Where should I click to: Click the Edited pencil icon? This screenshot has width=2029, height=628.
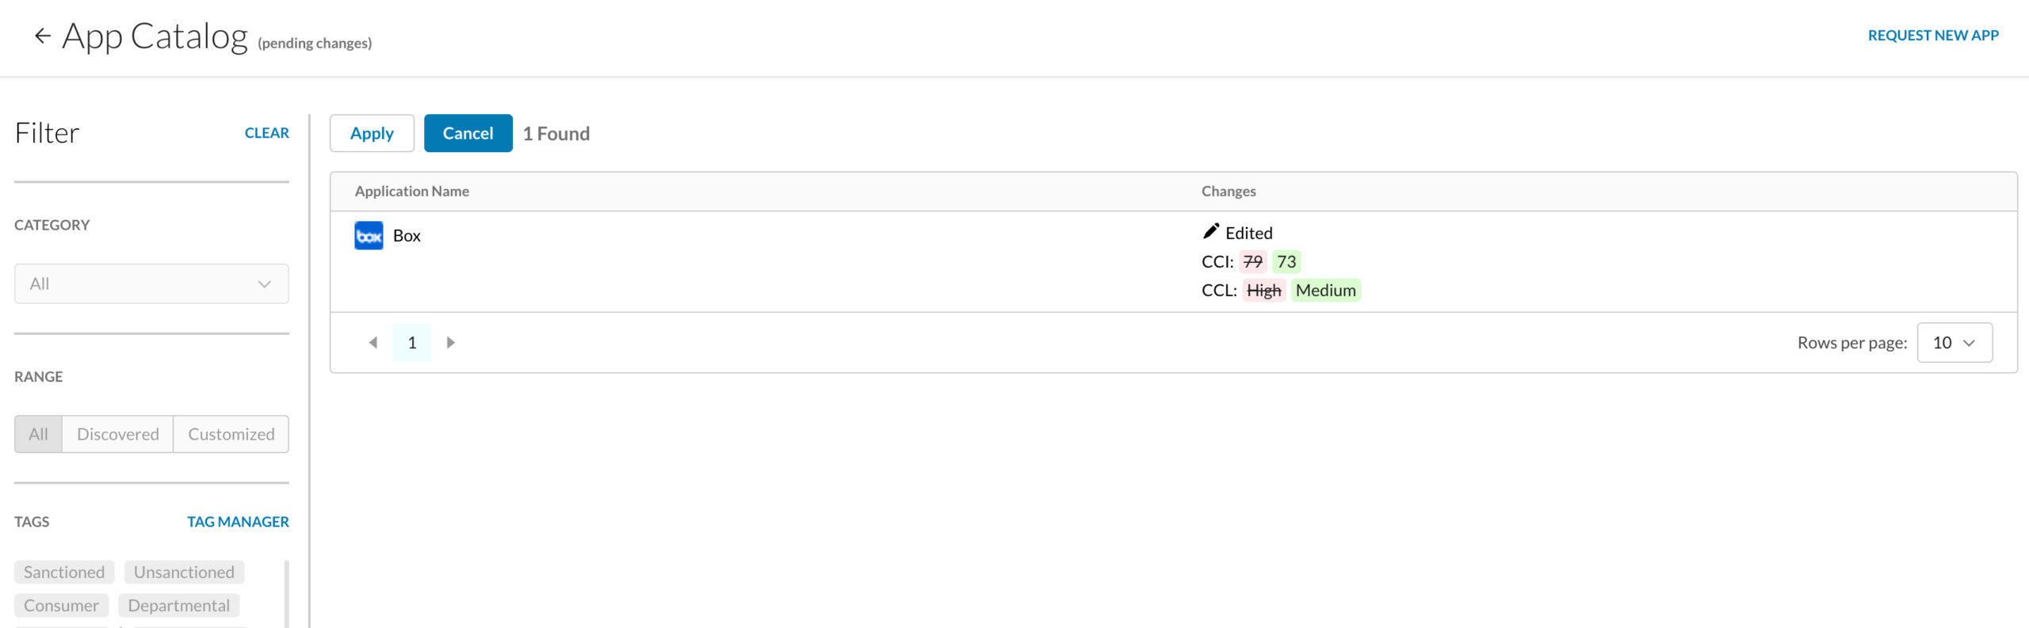[x=1210, y=231]
